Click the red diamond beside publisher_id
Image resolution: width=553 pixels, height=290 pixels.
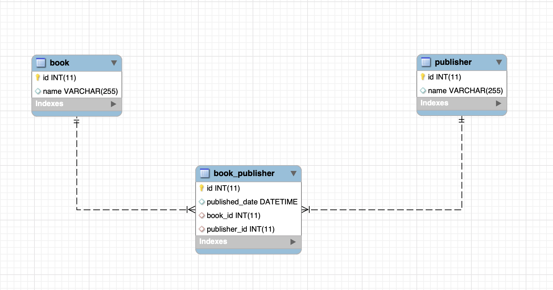pos(202,229)
